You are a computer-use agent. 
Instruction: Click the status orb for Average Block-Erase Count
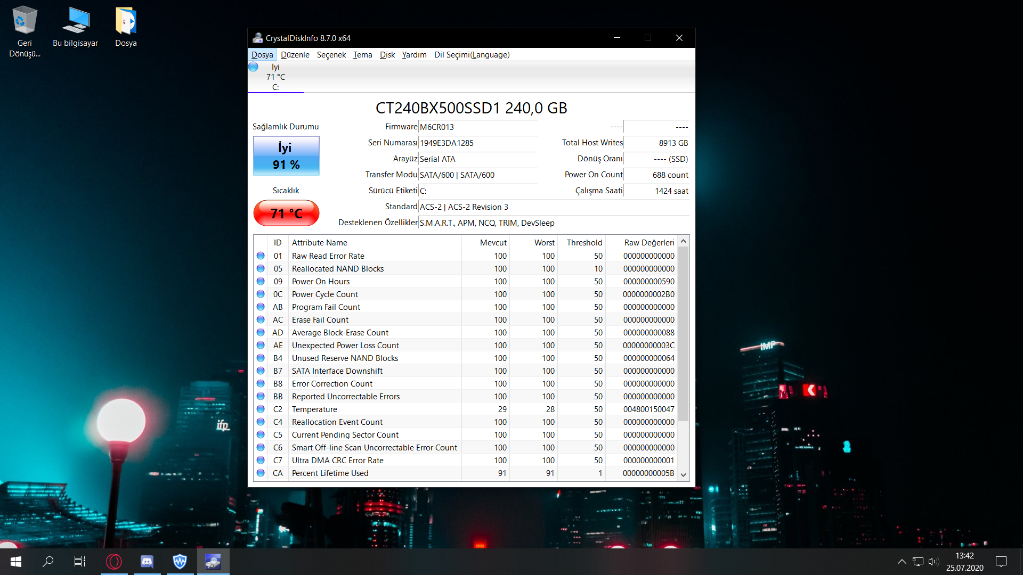pos(261,333)
